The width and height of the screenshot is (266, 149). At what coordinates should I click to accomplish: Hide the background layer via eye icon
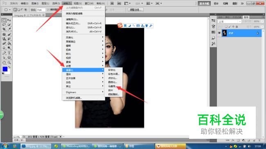(x=219, y=33)
